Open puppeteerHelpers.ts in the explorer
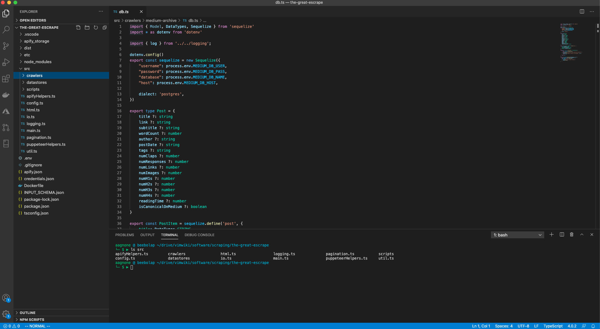This screenshot has width=600, height=329. [61, 144]
